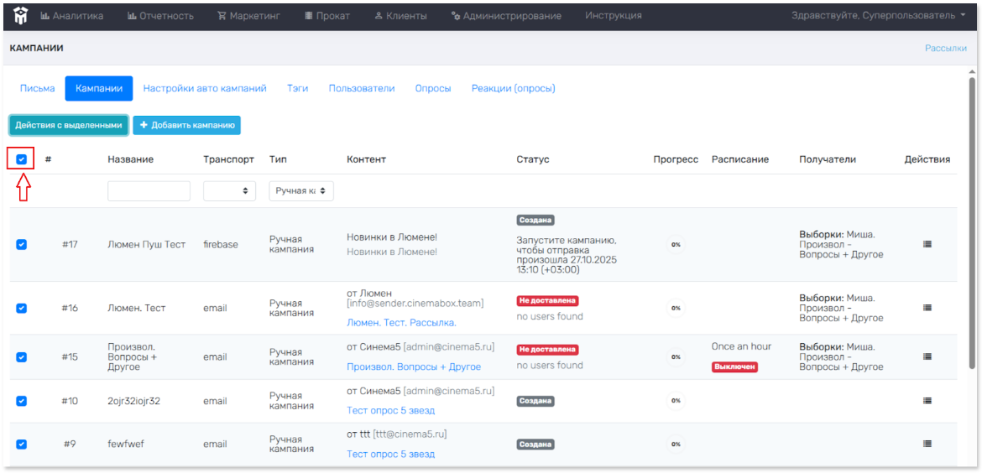The image size is (982, 473).
Task: Open actions menu icon for campaign #15
Action: [x=927, y=356]
